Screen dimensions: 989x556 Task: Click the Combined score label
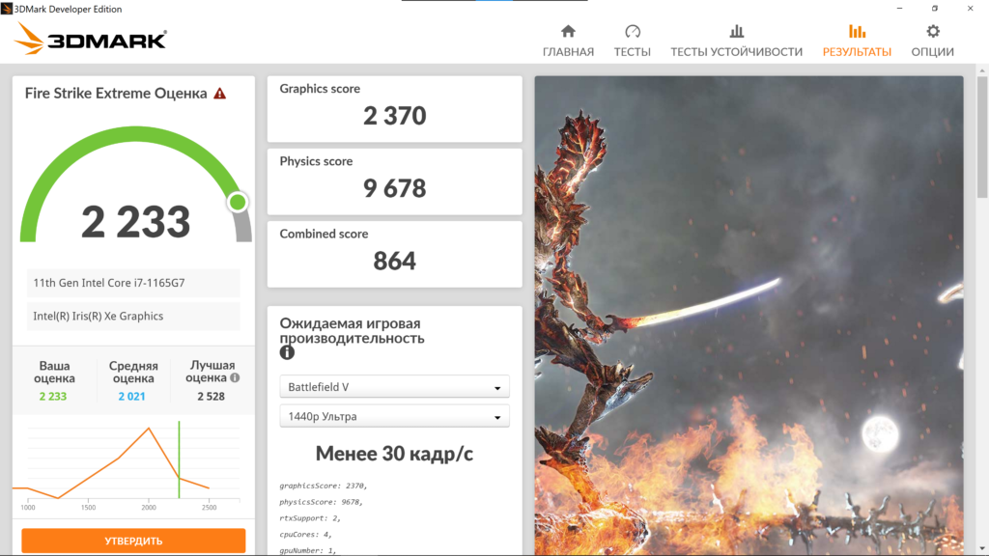(x=324, y=234)
